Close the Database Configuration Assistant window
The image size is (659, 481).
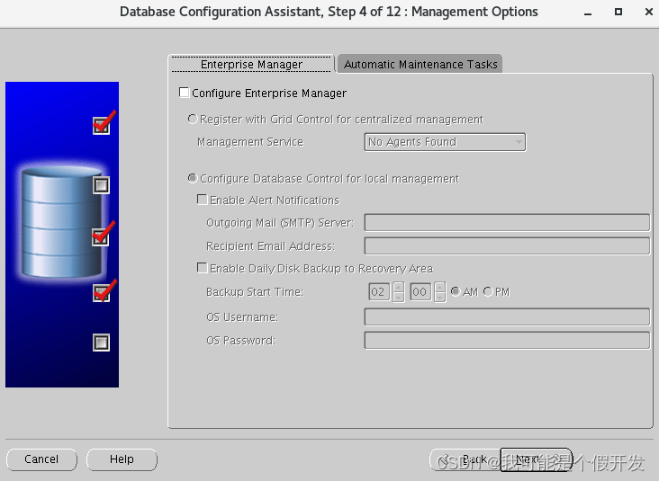[648, 12]
